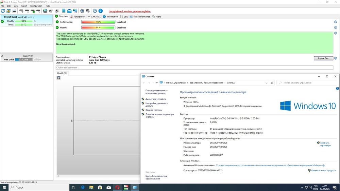Open the Configuration menu
Screen dimensions: 340x191
pyautogui.click(x=36, y=6)
